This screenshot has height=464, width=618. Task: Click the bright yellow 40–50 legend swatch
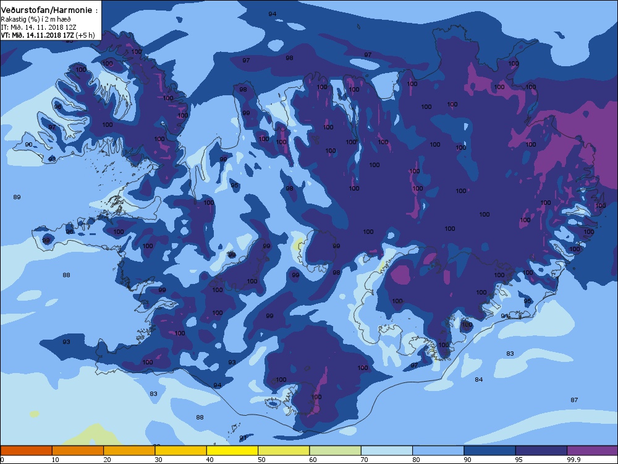[232, 450]
